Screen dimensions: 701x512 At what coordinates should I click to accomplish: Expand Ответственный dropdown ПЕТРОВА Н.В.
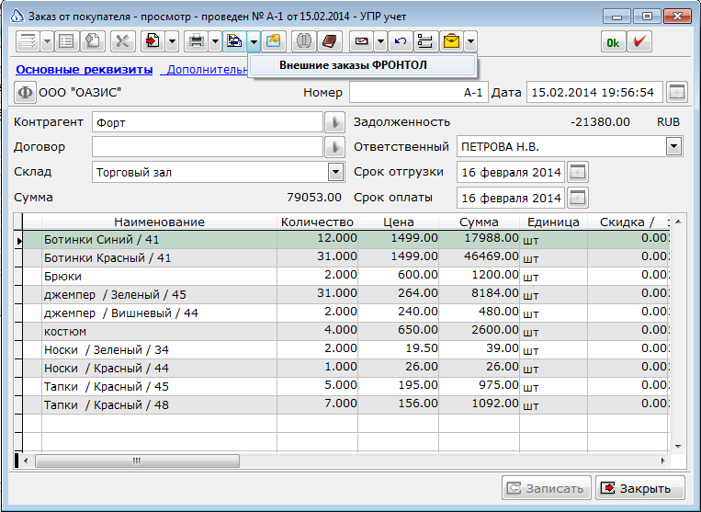tap(673, 146)
